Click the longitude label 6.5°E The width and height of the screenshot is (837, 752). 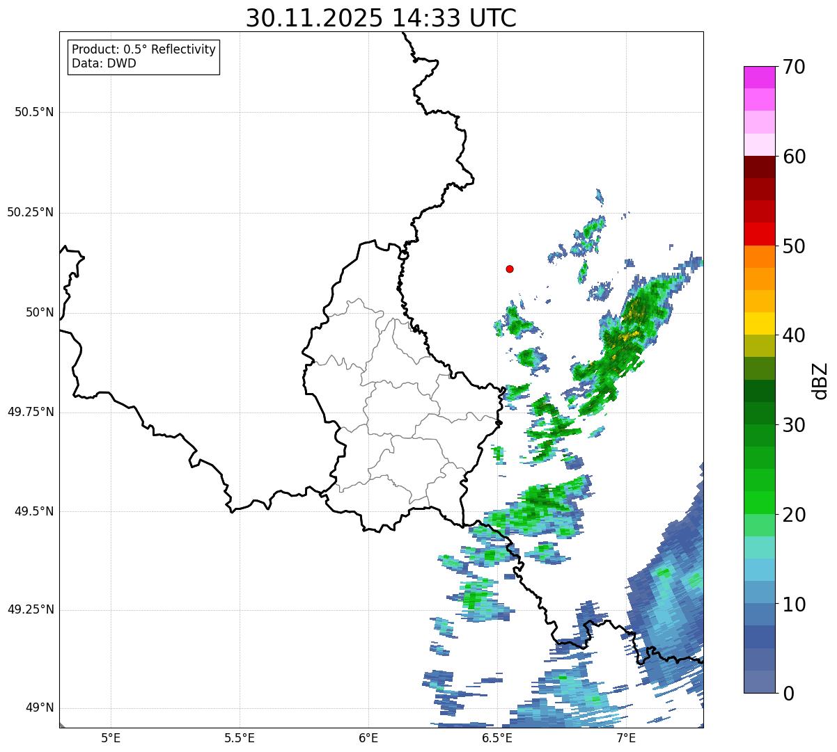point(497,737)
